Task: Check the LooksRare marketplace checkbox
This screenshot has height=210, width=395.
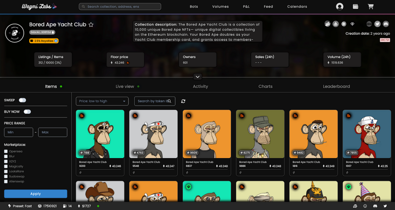Action: pos(6,172)
